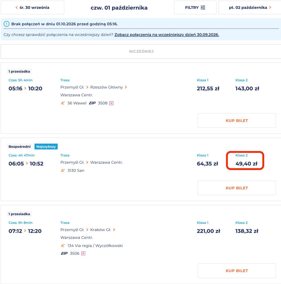The height and width of the screenshot is (284, 281).
Task: Buy ticket for the 06:05 direct train
Action: (237, 188)
